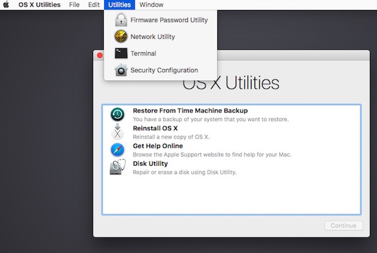Open the Edit menu
The height and width of the screenshot is (253, 377).
pos(94,5)
